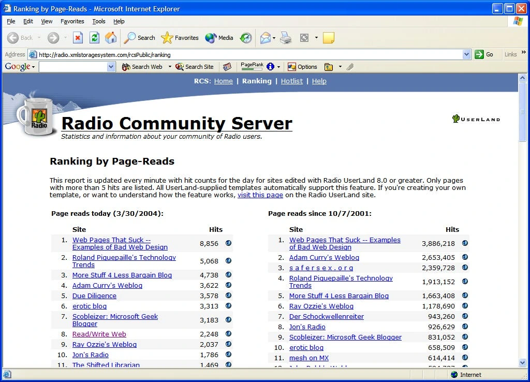Click the Refresh page icon
This screenshot has height=382, width=530.
pos(94,38)
